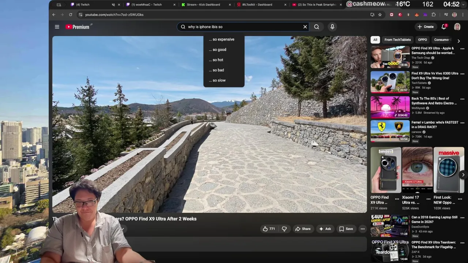This screenshot has width=468, height=263.
Task: Select the 'Consumer' filter chip
Action: coord(442,40)
